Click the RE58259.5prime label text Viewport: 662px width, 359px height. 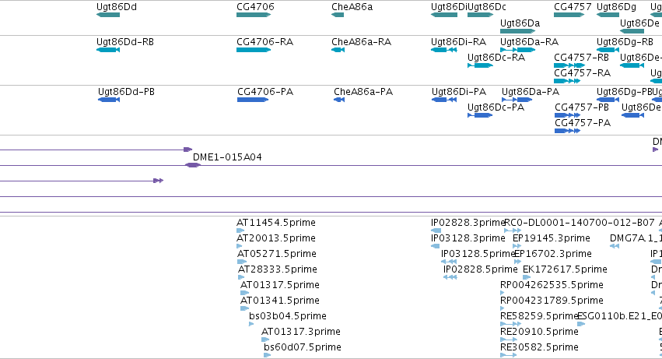tap(539, 316)
